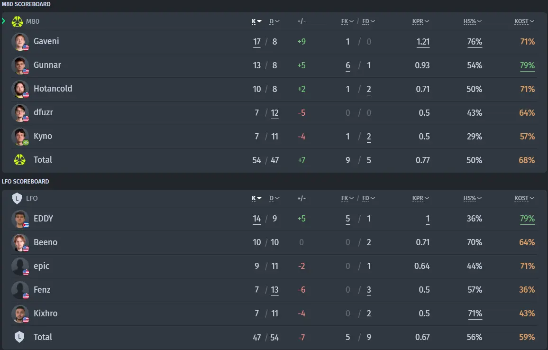Click Kixhro's player avatar
This screenshot has width=548, height=350.
click(x=20, y=313)
